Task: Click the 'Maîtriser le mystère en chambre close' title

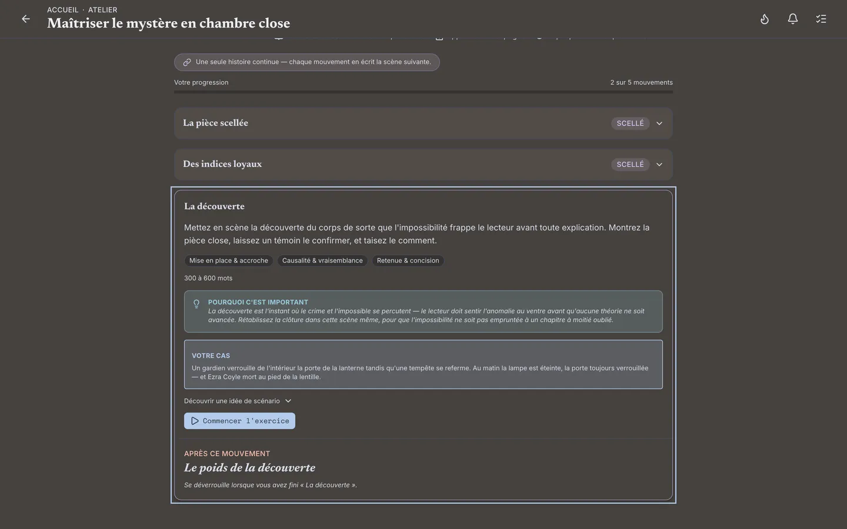Action: tap(169, 23)
